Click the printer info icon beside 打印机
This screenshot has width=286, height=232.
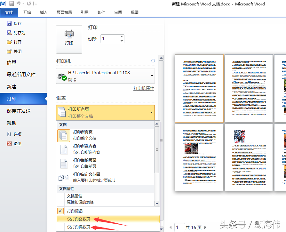pos(153,60)
